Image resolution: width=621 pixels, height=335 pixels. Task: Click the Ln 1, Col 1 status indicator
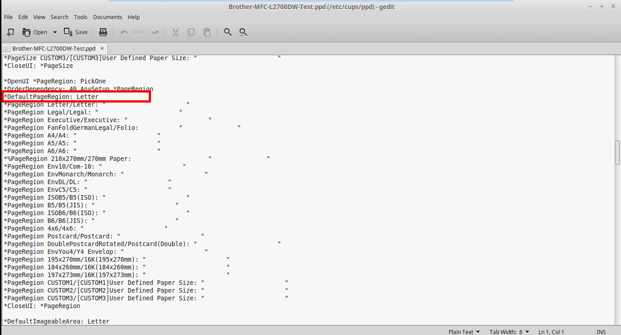(x=551, y=332)
